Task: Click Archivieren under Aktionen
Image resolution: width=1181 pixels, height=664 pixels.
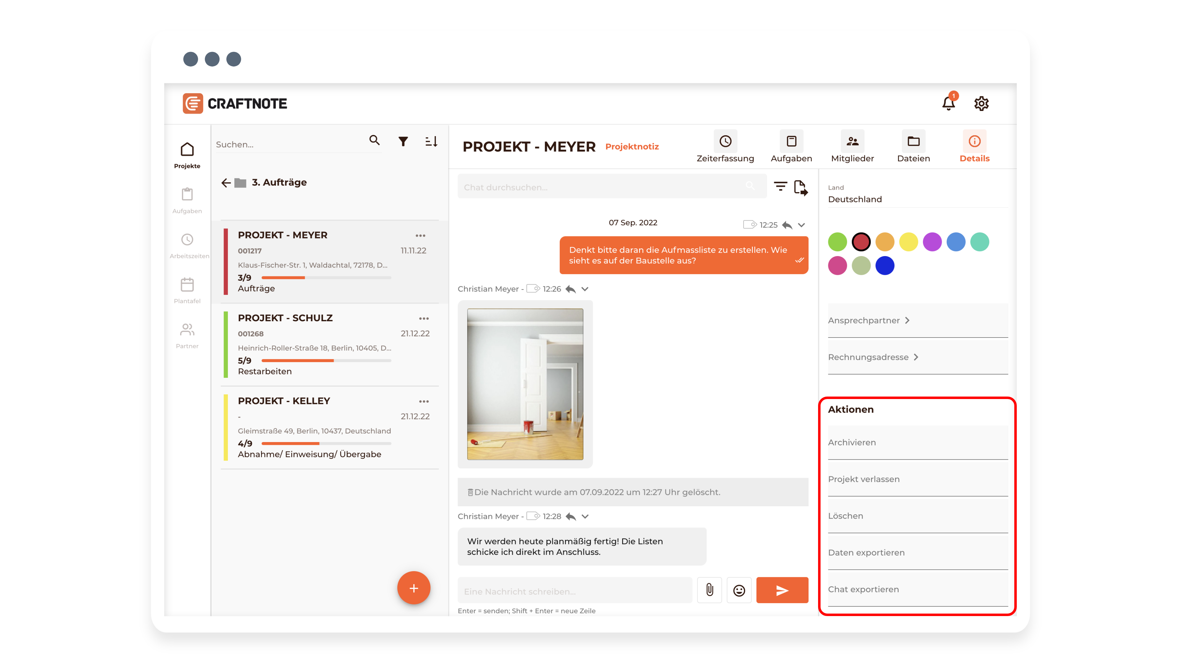Action: coord(852,442)
